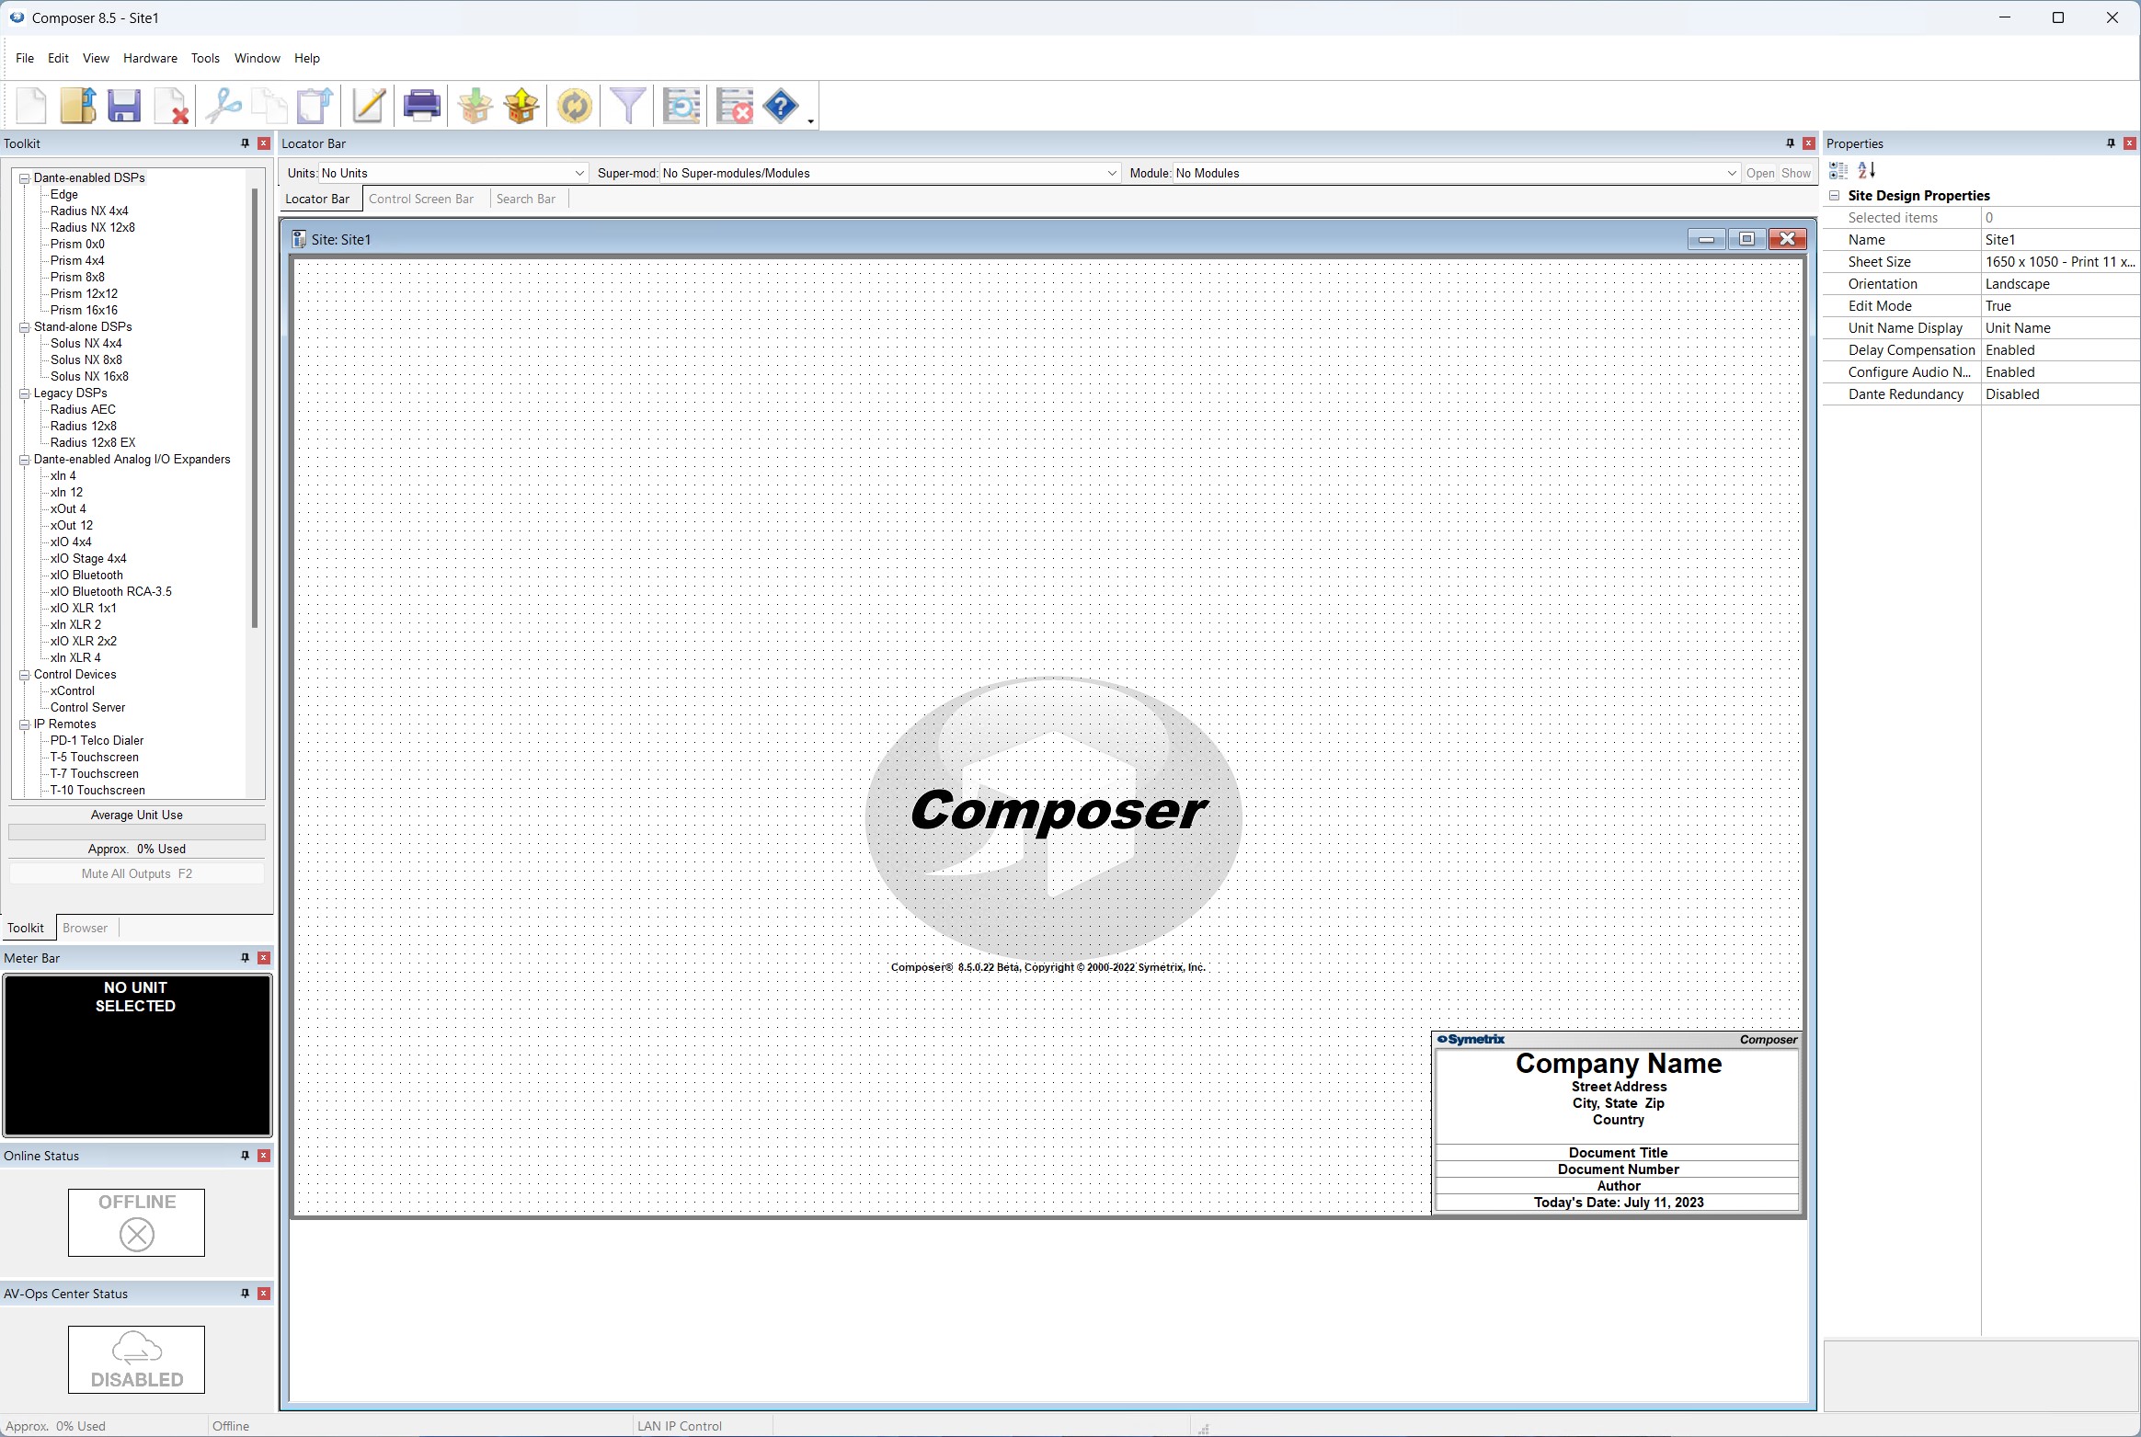Click the Paste clipboard icon
Image resolution: width=2141 pixels, height=1437 pixels.
[315, 106]
